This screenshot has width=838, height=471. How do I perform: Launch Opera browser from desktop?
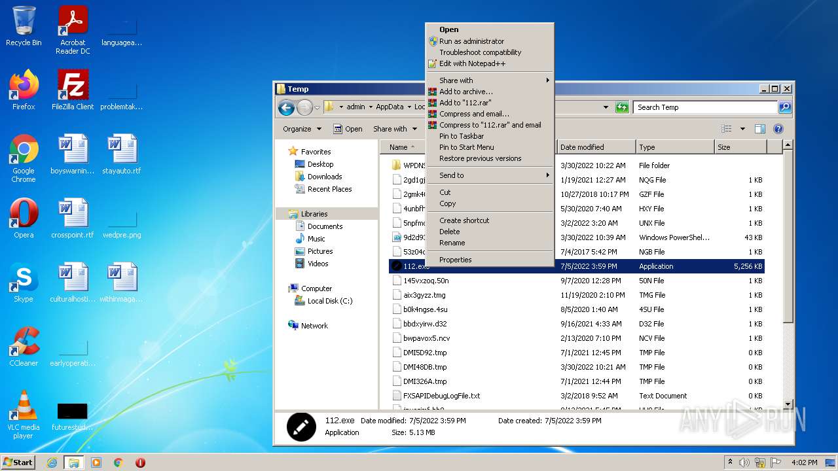[x=24, y=218]
